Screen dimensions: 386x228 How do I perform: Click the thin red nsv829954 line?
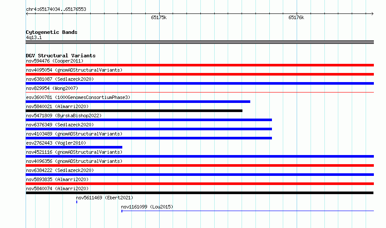[x=200, y=92]
